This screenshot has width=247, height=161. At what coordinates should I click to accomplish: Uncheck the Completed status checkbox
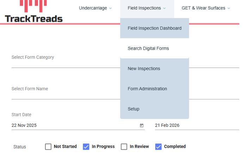click(158, 147)
